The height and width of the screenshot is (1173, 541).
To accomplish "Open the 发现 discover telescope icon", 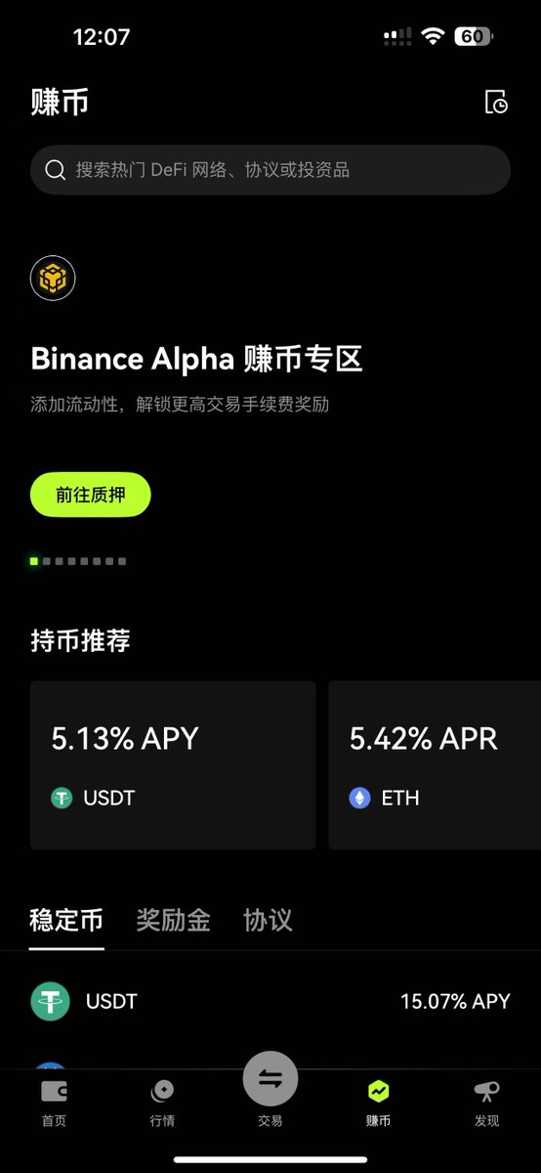I will (486, 1091).
